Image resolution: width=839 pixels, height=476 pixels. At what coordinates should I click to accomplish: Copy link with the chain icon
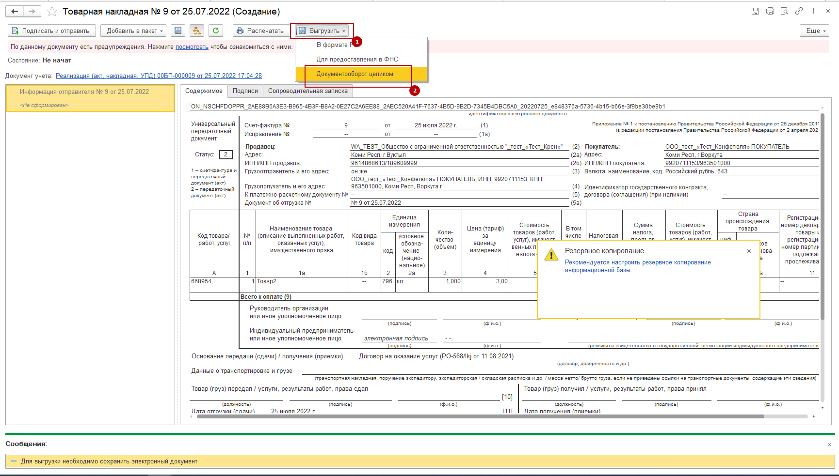point(799,11)
